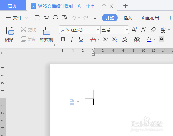Open Print Preview icon
Image resolution: width=173 pixels, height=136 pixels.
65,18
